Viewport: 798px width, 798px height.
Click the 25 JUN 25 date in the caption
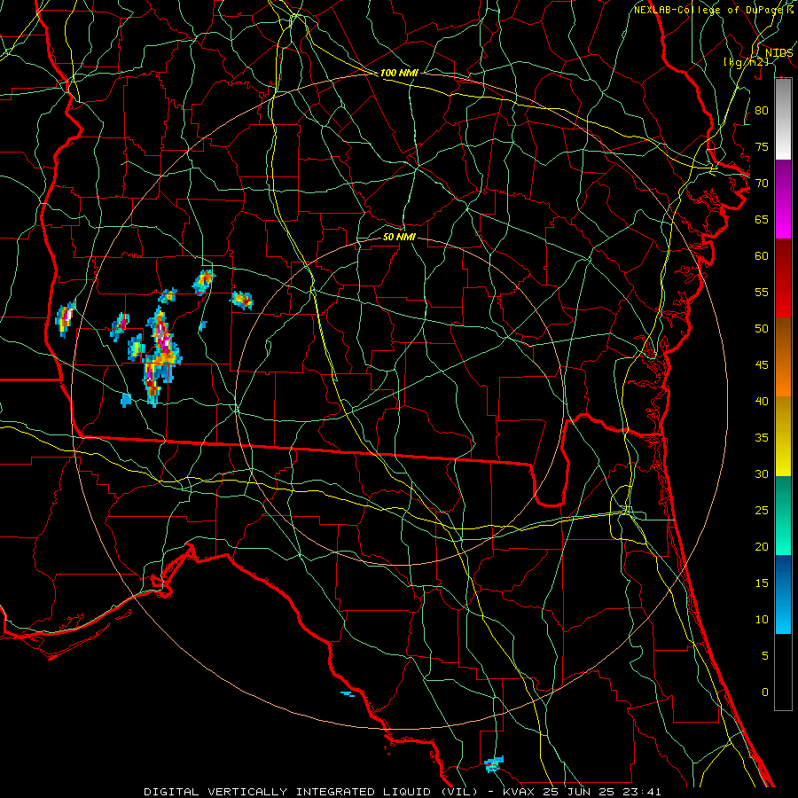[x=577, y=792]
